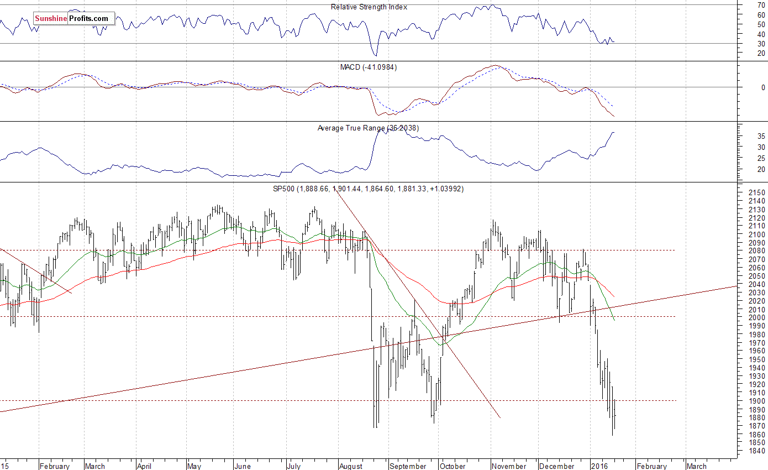Select the 50 level on the RSI axis
Viewport: 768px width, 470px height.
tap(761, 24)
